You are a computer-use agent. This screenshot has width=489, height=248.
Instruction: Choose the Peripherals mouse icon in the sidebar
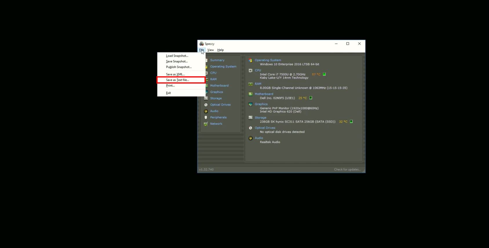pos(206,117)
